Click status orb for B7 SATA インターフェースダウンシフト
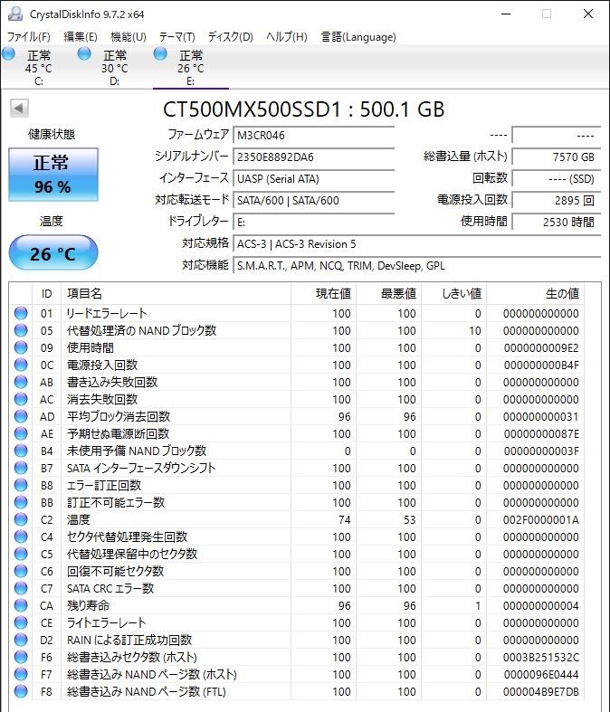610x712 pixels. point(21,468)
